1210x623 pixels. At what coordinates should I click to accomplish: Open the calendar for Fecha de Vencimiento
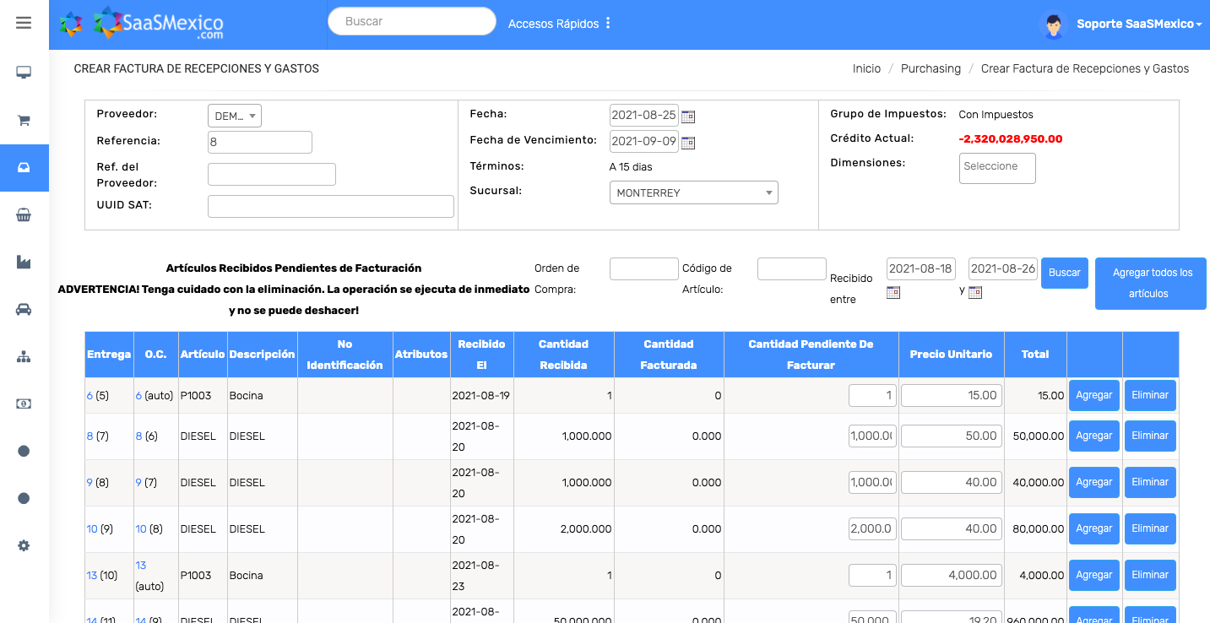coord(687,142)
